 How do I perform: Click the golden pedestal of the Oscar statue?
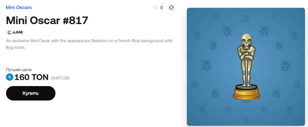[x=246, y=93]
